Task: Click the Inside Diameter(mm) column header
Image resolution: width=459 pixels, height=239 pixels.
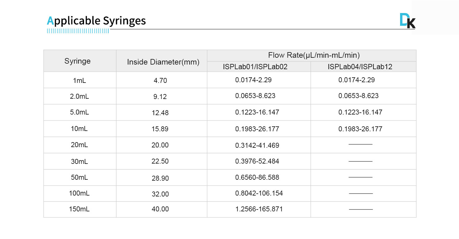Action: tap(163, 62)
